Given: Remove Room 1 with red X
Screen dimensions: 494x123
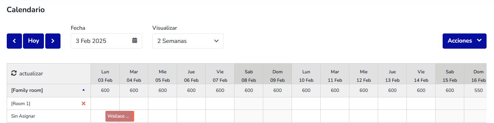Looking at the screenshot, I should [x=84, y=103].
